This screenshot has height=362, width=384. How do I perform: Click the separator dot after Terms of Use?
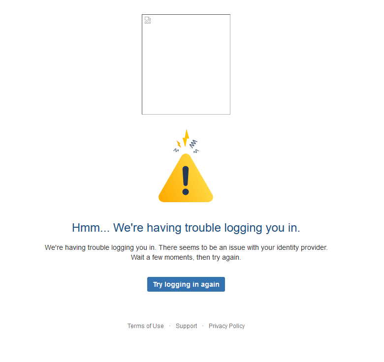click(x=170, y=326)
